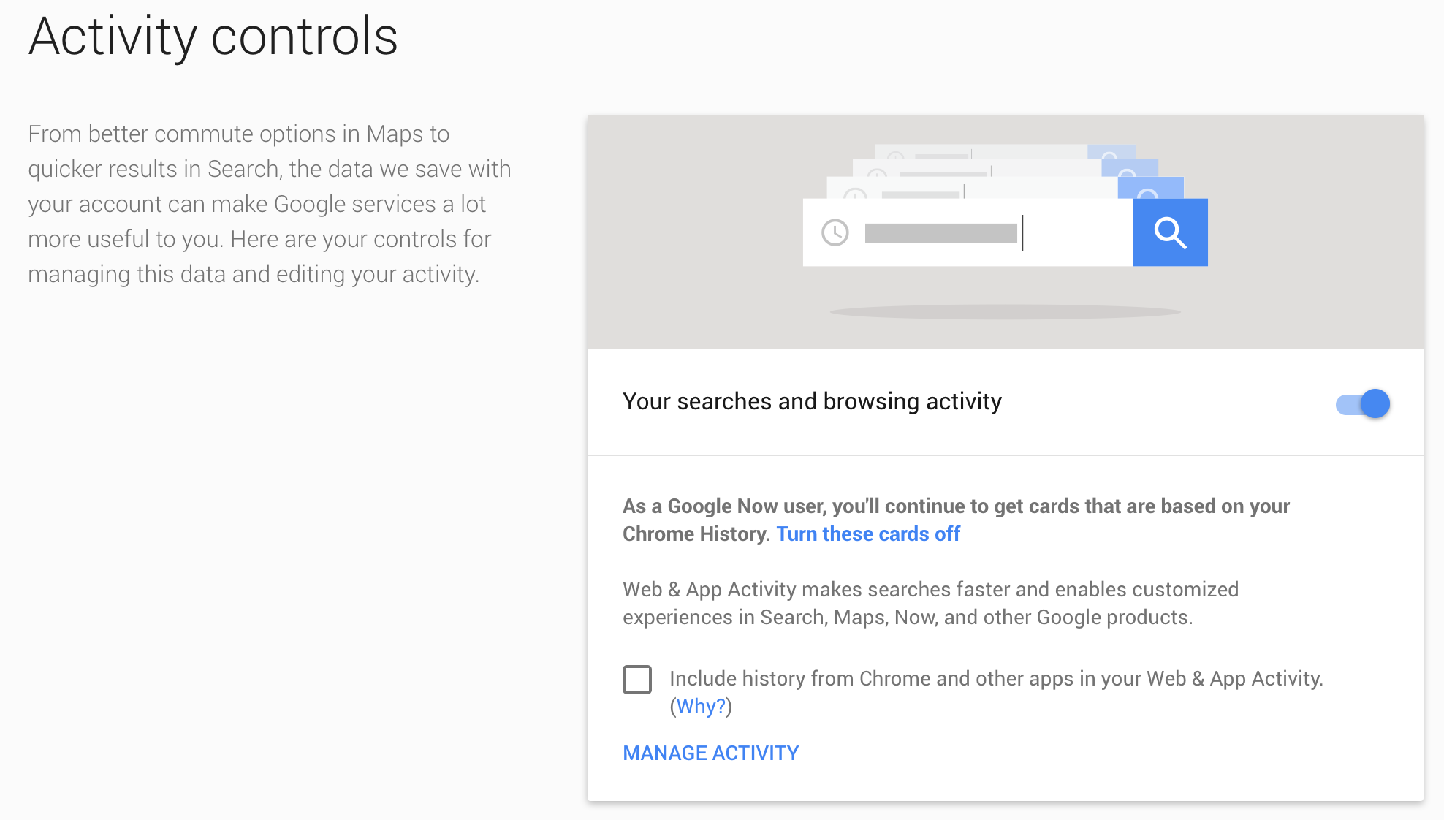Open the Why? explanation link

700,706
